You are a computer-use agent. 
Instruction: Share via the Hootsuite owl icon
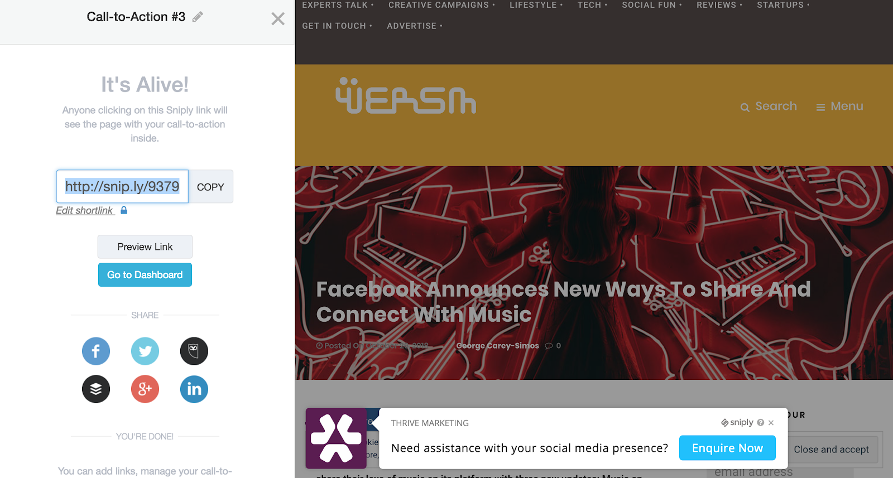[x=194, y=351]
